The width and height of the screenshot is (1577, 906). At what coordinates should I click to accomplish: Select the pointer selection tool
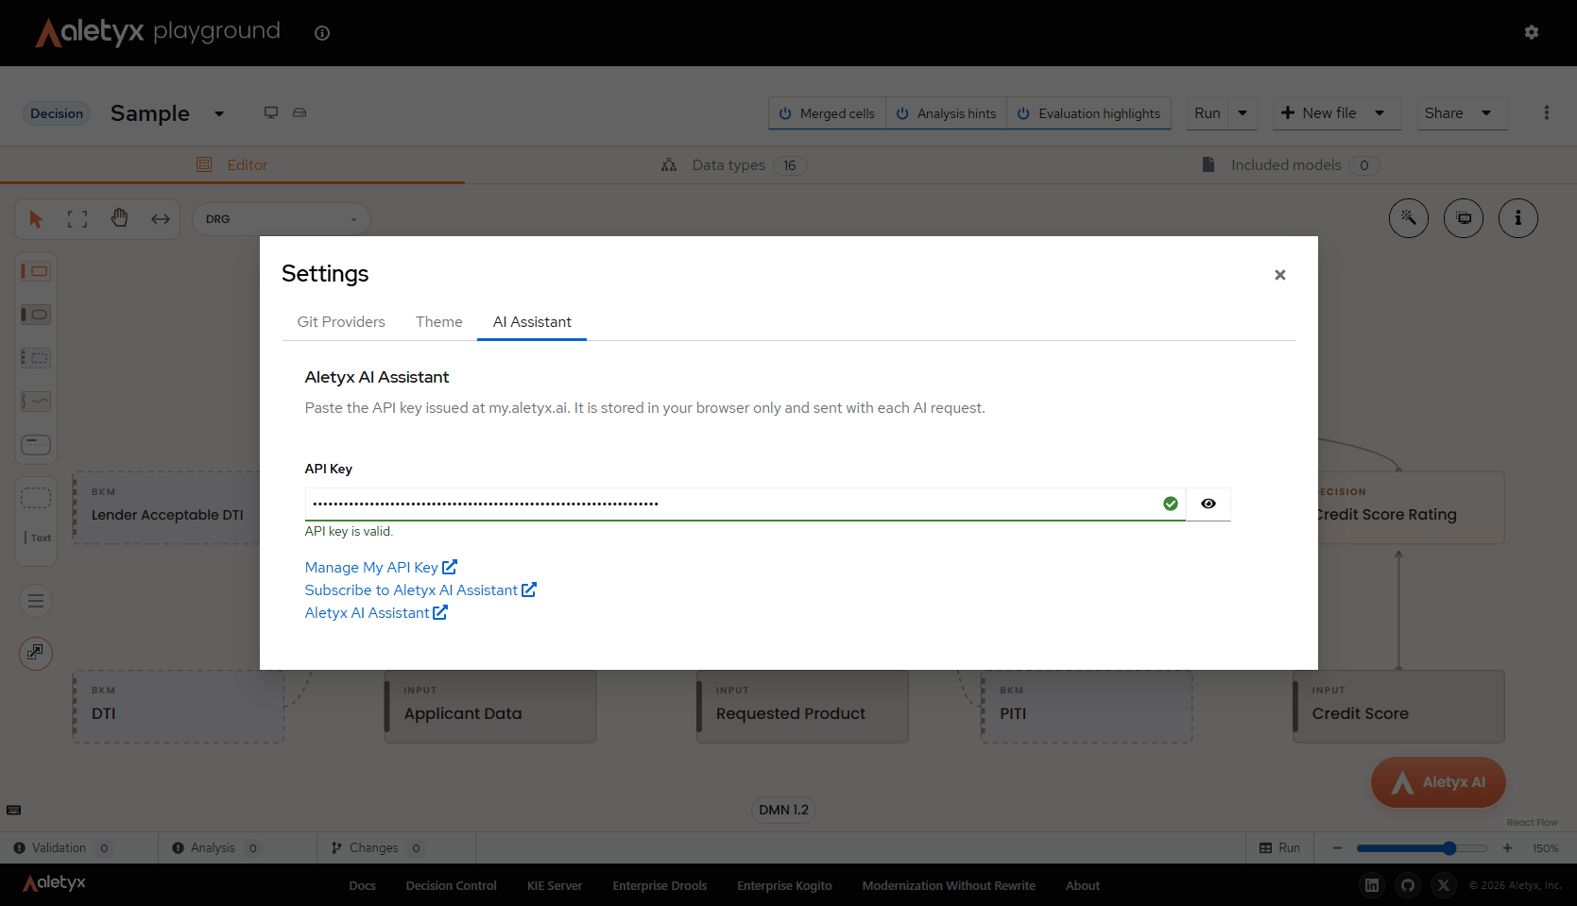pos(36,219)
